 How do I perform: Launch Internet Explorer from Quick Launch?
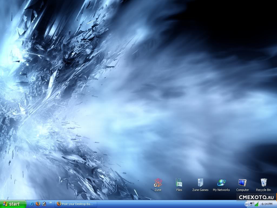32,204
